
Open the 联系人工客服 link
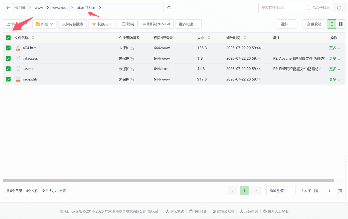coord(276,211)
